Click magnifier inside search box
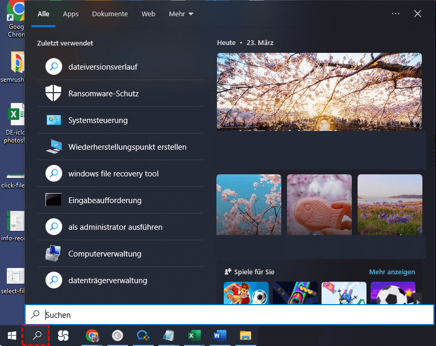 coord(35,315)
